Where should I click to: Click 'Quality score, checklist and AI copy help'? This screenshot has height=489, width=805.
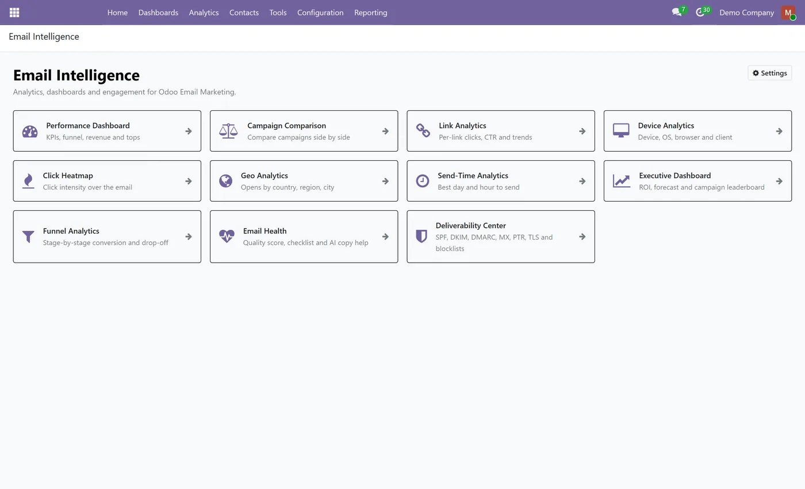click(305, 242)
